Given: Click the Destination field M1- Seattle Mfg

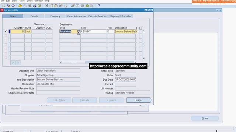Looking at the screenshot, I should (58, 84).
